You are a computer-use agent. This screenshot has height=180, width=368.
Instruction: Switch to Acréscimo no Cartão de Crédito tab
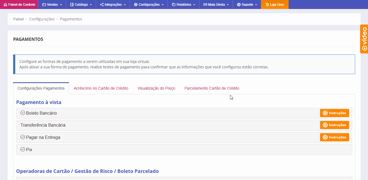[x=101, y=88]
